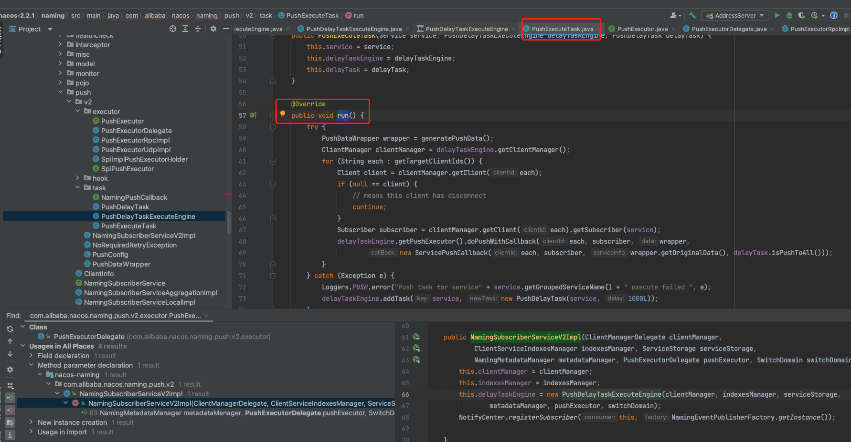This screenshot has height=442, width=851.
Task: Collapse the executor folder
Action: (78, 111)
